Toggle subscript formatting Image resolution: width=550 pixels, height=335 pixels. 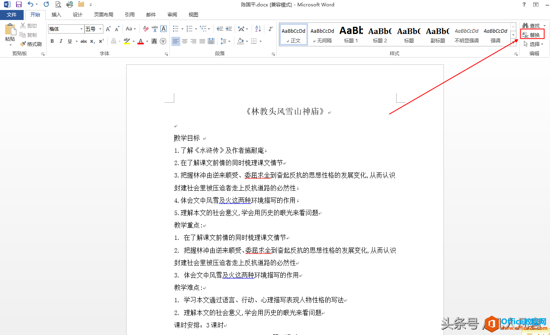pyautogui.click(x=93, y=41)
